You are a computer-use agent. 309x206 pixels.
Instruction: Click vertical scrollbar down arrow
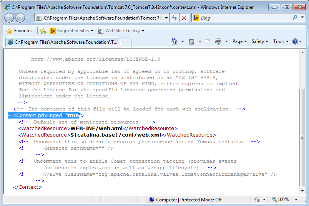(x=302, y=191)
